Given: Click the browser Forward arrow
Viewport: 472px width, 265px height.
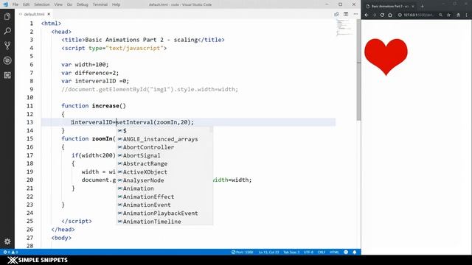Looking at the screenshot, I should coord(374,15).
